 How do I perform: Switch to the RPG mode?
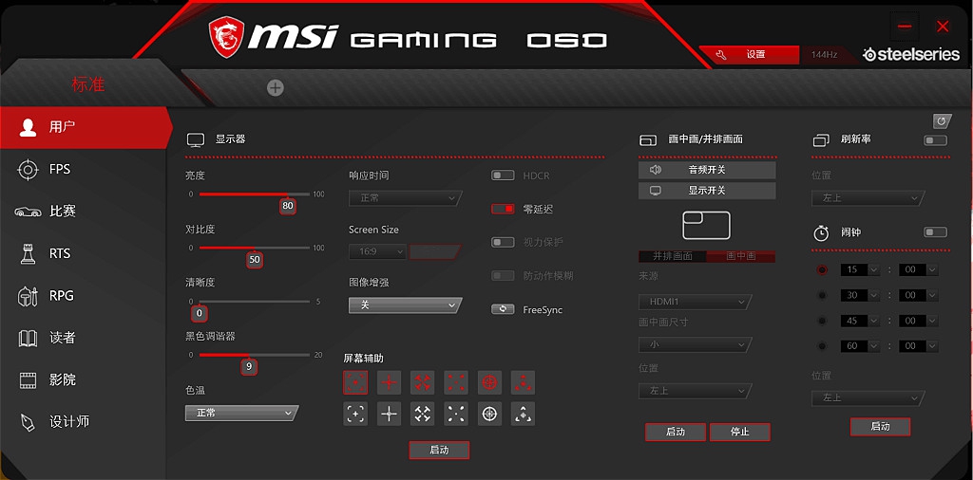point(84,295)
